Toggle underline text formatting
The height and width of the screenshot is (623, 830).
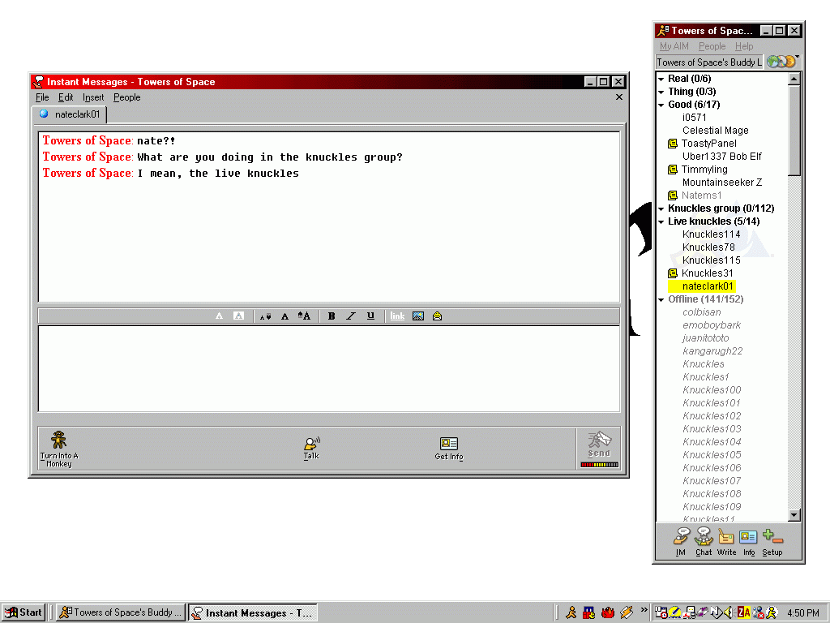pyautogui.click(x=370, y=316)
